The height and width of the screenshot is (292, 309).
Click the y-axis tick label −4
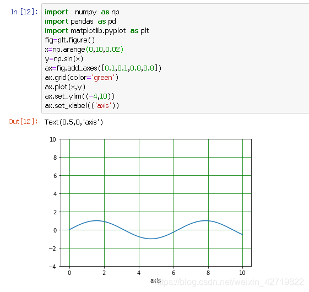coord(53,267)
